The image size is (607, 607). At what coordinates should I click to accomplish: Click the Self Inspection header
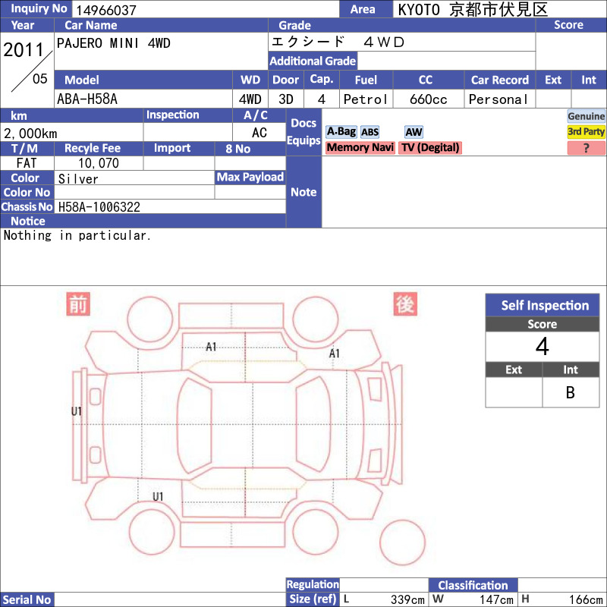point(543,306)
